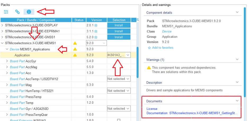
Task: Click the Add to favorites link
Action: click(163, 48)
